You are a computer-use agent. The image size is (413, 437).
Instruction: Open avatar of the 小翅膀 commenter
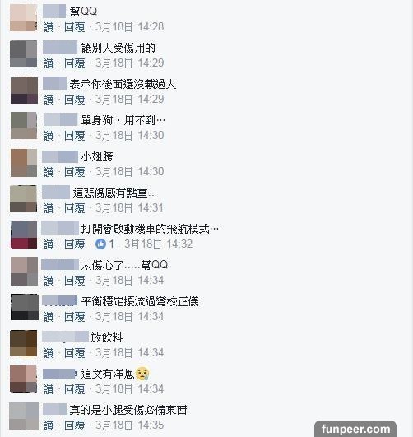[x=24, y=163]
